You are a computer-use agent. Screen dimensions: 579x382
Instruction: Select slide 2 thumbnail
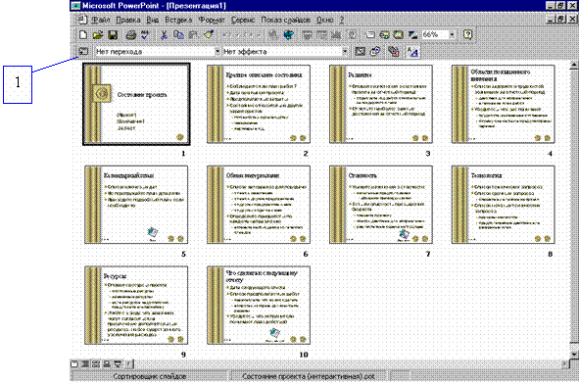(259, 104)
